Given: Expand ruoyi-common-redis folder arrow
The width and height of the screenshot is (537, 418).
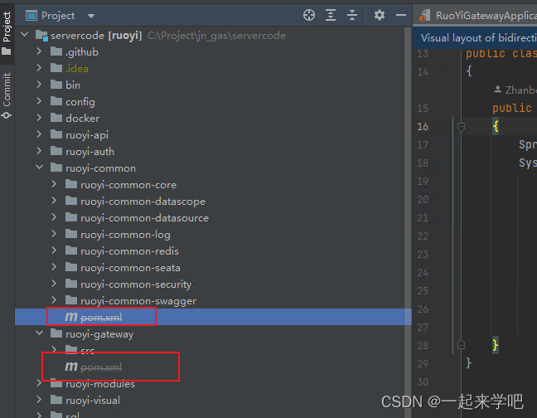Looking at the screenshot, I should coord(54,250).
